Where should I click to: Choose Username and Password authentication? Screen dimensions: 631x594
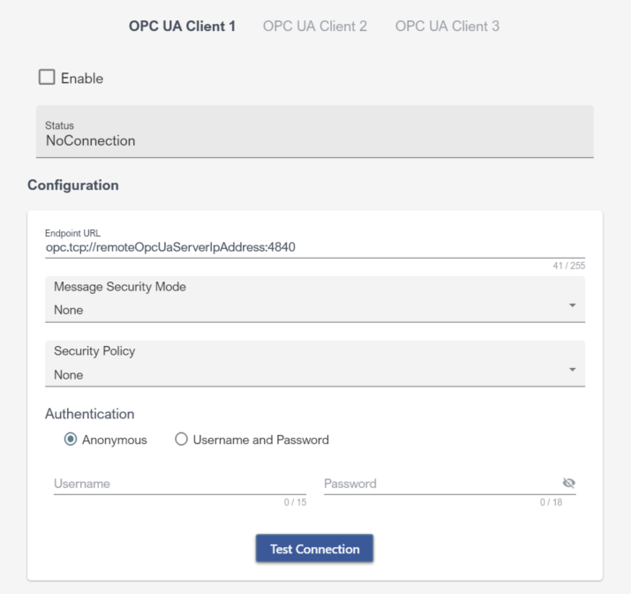(183, 440)
